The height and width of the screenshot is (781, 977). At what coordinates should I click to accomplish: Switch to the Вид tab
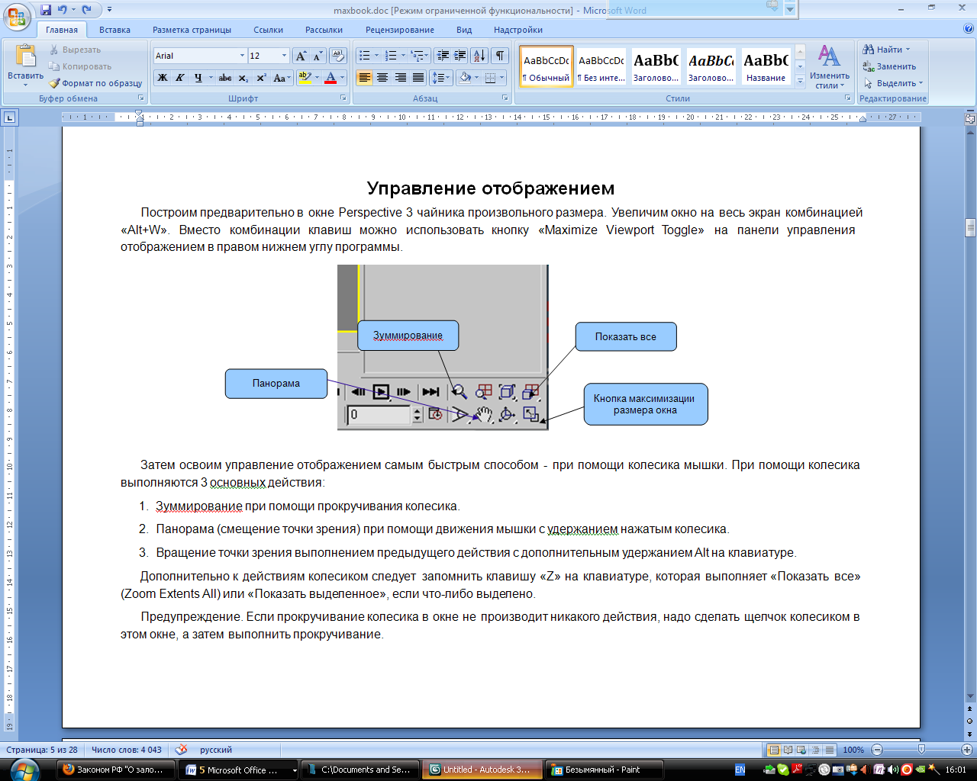click(464, 30)
